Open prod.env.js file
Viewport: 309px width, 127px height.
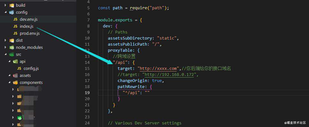click(30, 34)
